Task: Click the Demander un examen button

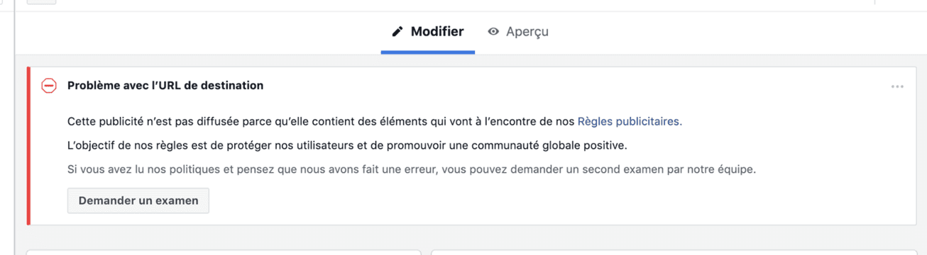Action: 138,200
